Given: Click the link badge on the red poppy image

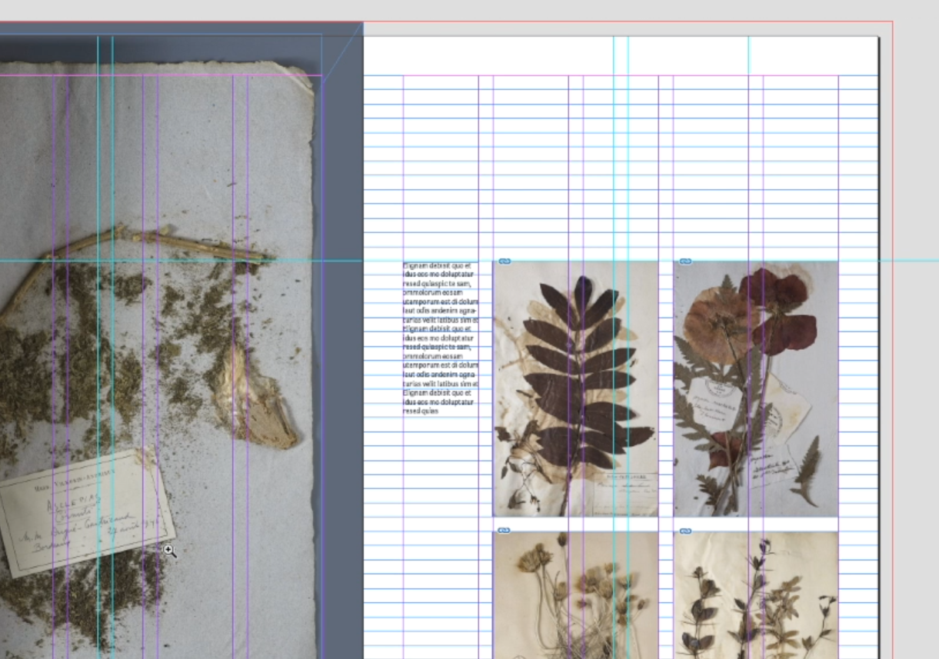Looking at the screenshot, I should tap(685, 261).
